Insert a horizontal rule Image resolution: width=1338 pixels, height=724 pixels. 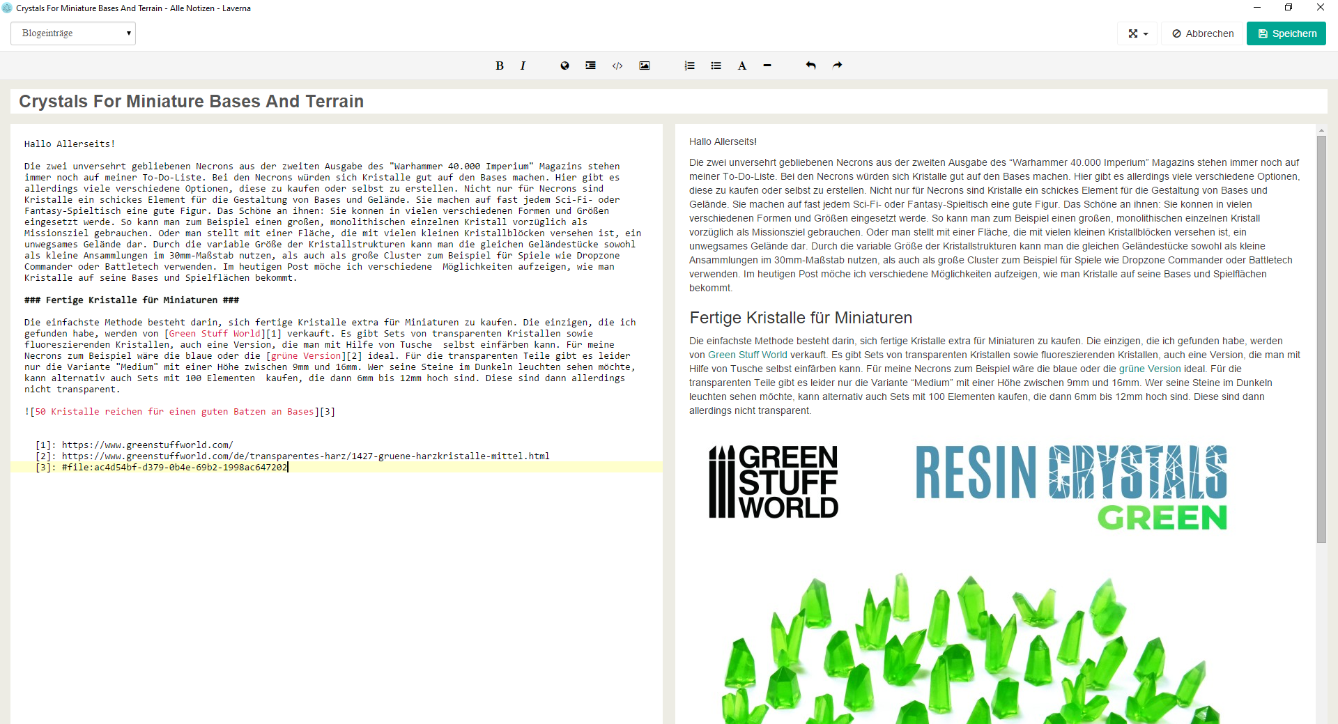pyautogui.click(x=767, y=66)
